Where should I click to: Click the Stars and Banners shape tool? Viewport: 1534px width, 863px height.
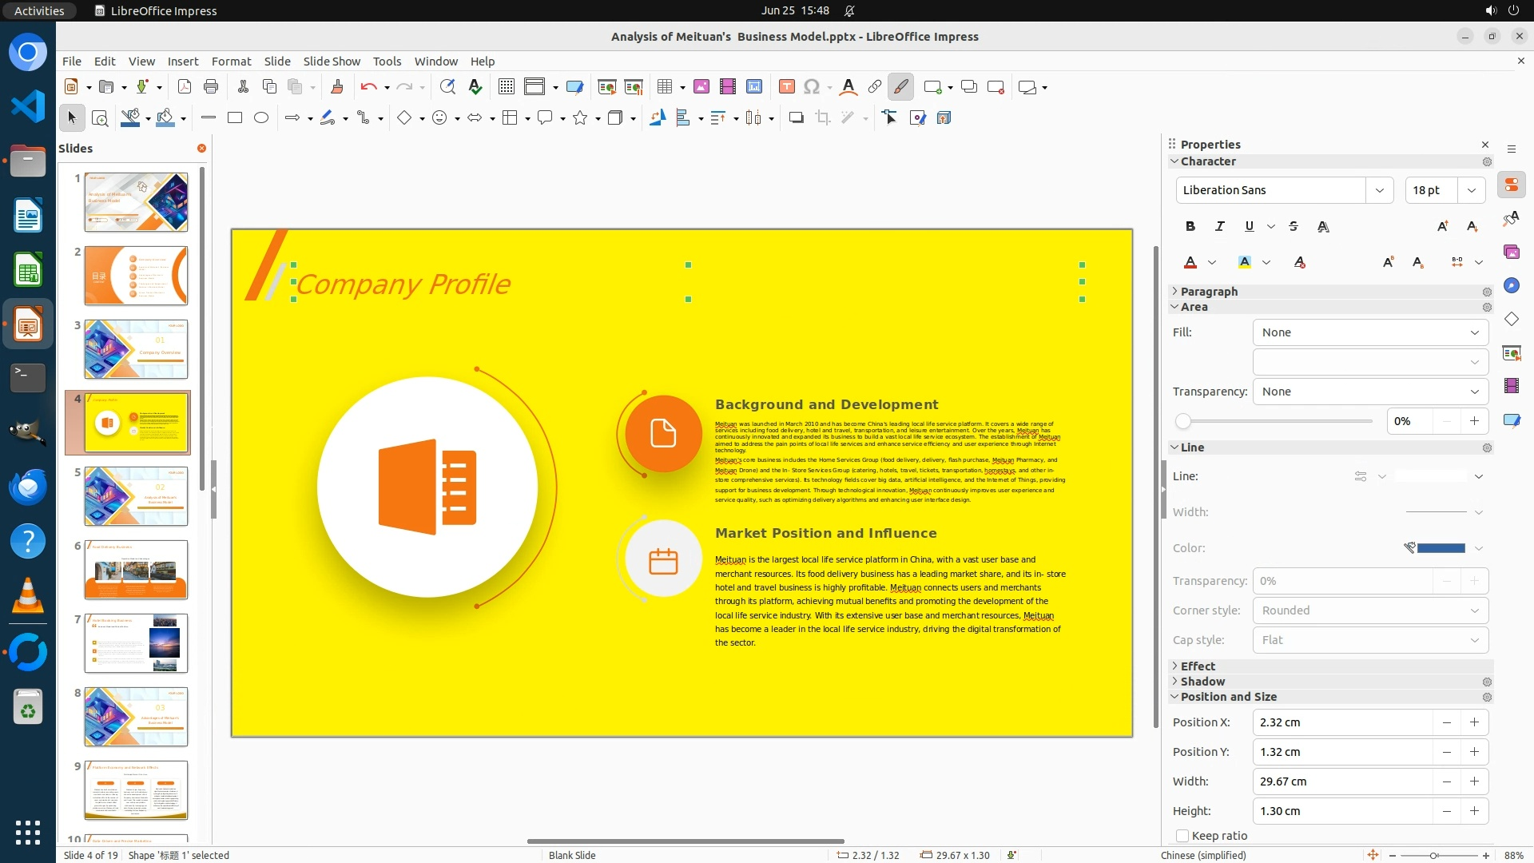[x=581, y=118]
